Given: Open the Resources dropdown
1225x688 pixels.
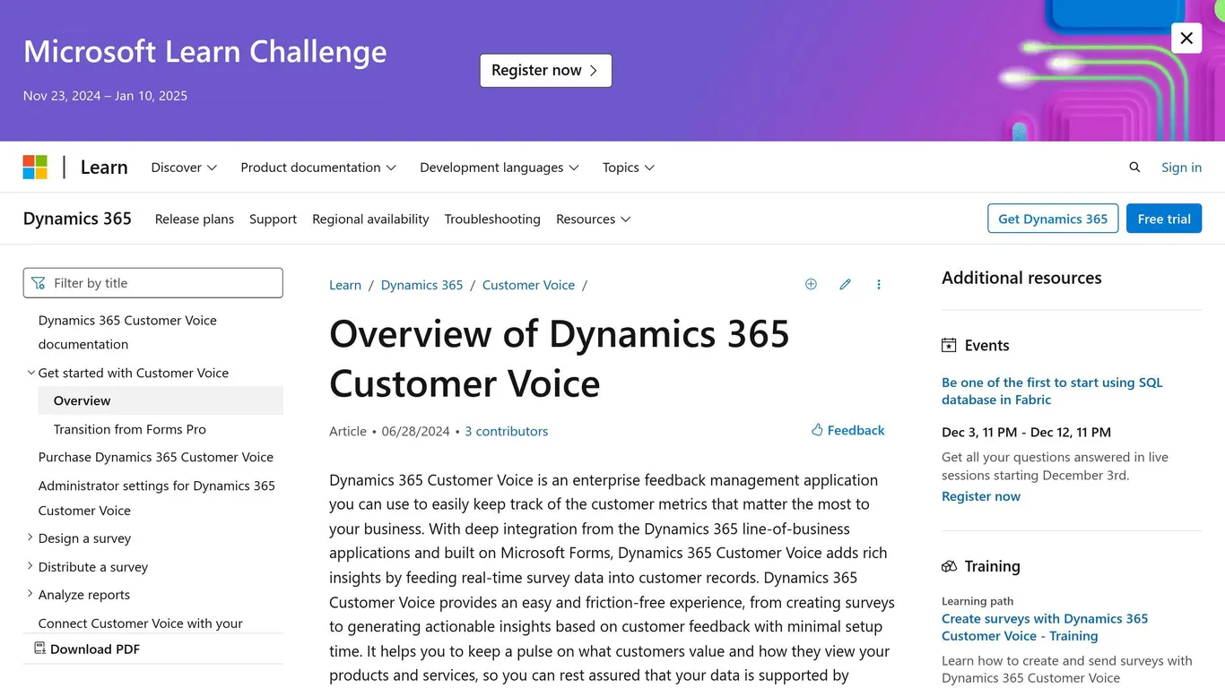Looking at the screenshot, I should click(x=594, y=219).
